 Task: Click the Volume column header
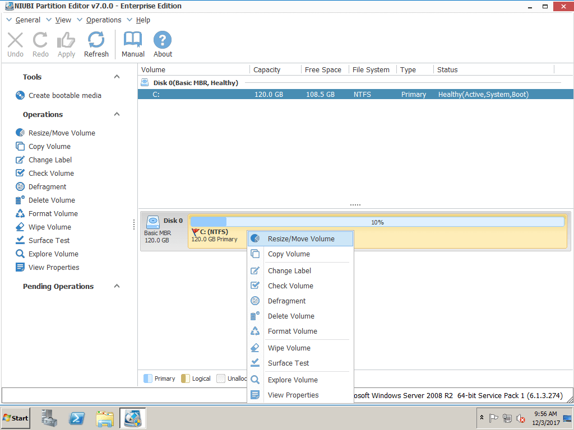[x=194, y=69]
